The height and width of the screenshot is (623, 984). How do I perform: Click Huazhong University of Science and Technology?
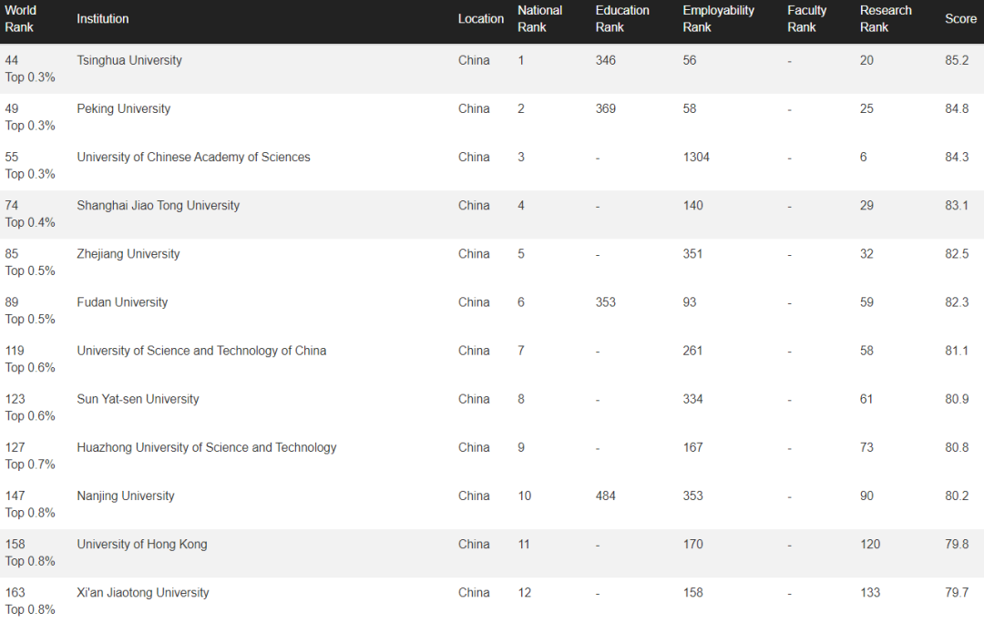coord(207,447)
